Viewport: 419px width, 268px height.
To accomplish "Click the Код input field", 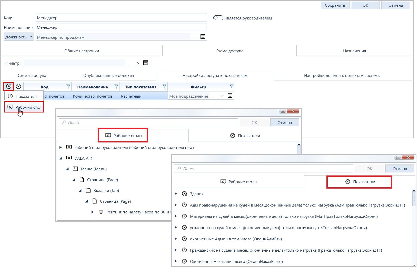I will pos(121,18).
